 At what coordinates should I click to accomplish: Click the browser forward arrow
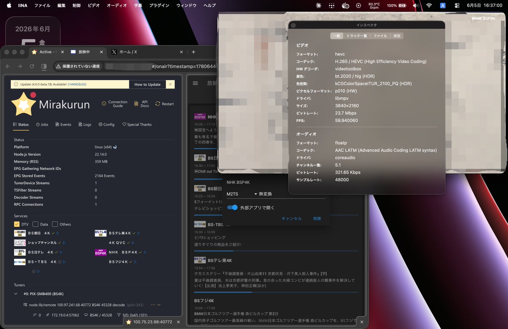tap(19, 66)
